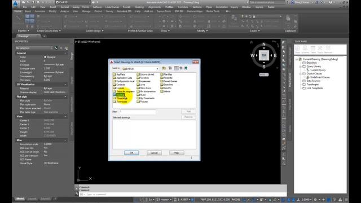Click the Select Objects icon in Properties palette

pyautogui.click(x=61, y=48)
